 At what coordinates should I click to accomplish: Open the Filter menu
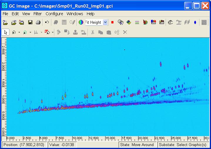38,14
